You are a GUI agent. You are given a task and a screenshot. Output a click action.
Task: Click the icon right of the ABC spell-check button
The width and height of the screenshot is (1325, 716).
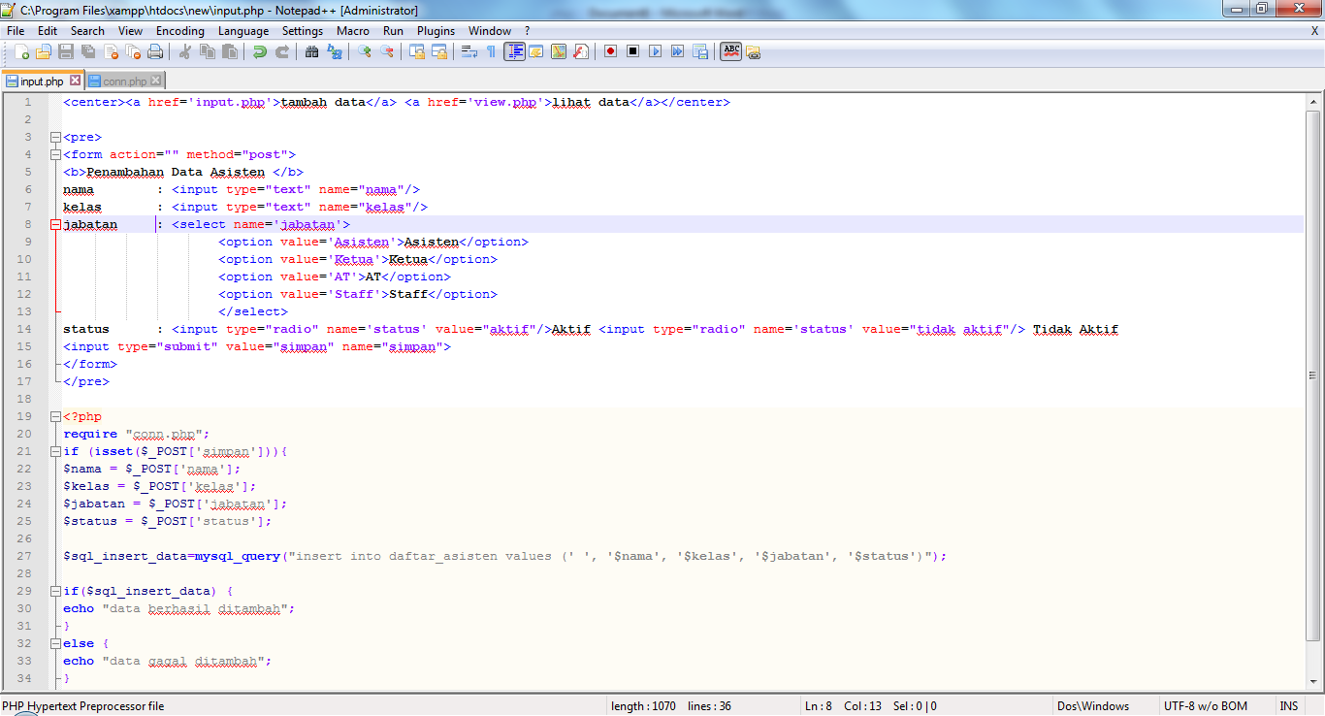tap(754, 51)
